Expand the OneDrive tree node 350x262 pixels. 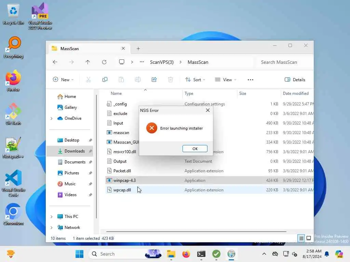tap(52, 118)
